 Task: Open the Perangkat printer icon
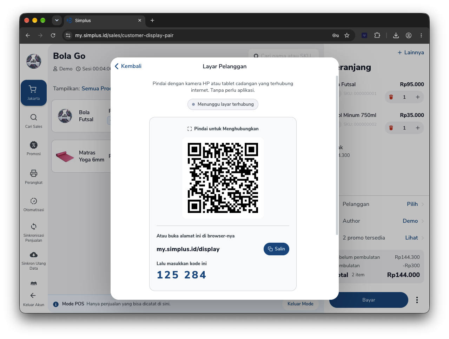tap(34, 173)
